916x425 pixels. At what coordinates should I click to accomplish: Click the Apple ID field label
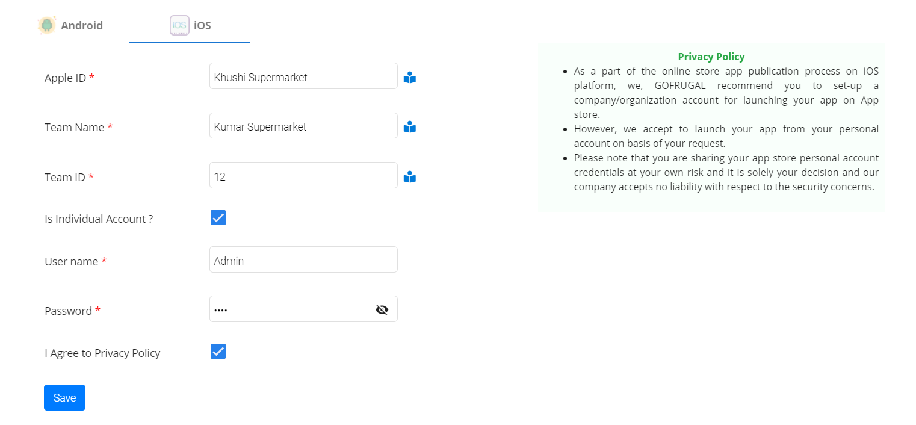click(65, 78)
